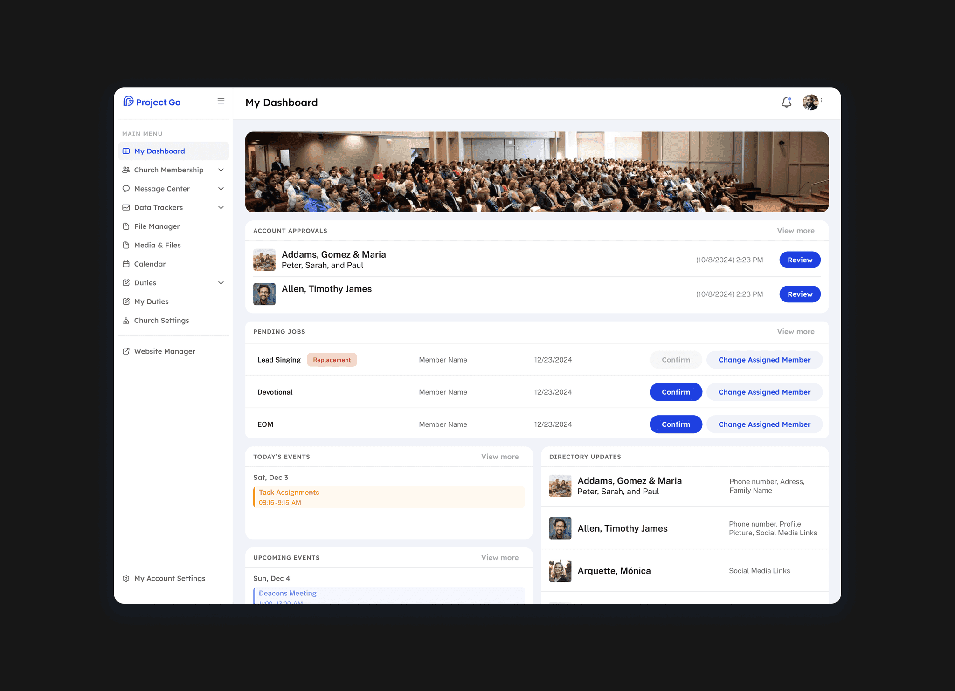Click the congregation banner image

[x=537, y=172]
